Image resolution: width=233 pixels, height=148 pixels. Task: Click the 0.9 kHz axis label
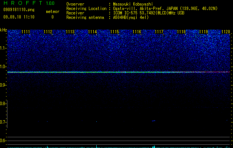coord(3,85)
